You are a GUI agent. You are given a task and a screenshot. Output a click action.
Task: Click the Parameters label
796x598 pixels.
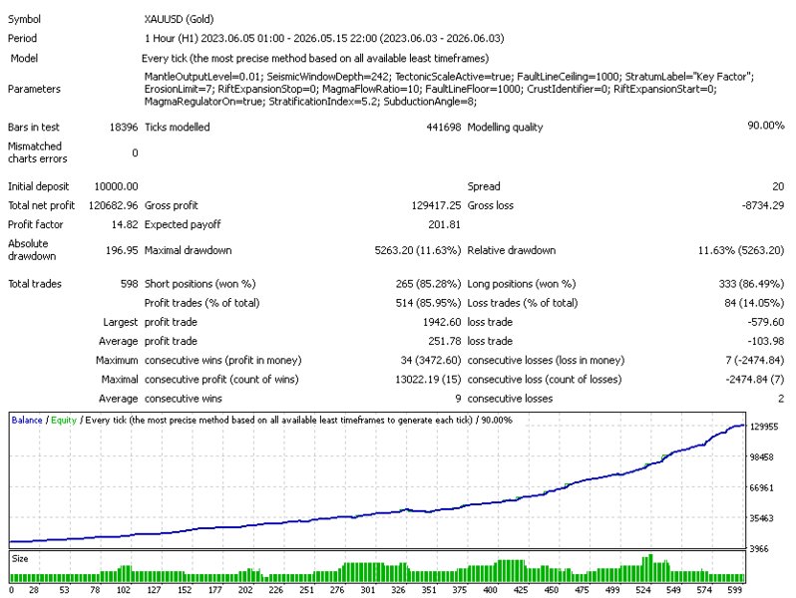pyautogui.click(x=34, y=89)
